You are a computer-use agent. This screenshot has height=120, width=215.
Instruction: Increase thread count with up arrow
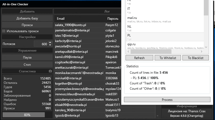coord(50,43)
